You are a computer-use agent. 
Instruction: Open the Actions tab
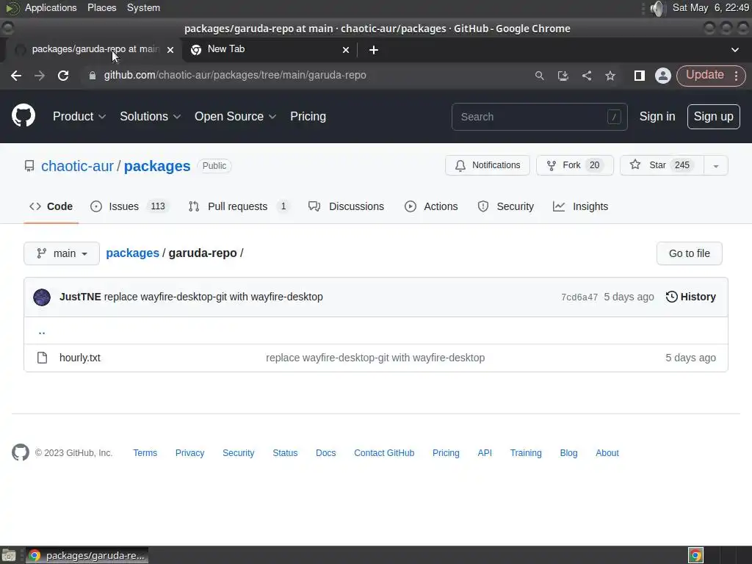pyautogui.click(x=431, y=206)
